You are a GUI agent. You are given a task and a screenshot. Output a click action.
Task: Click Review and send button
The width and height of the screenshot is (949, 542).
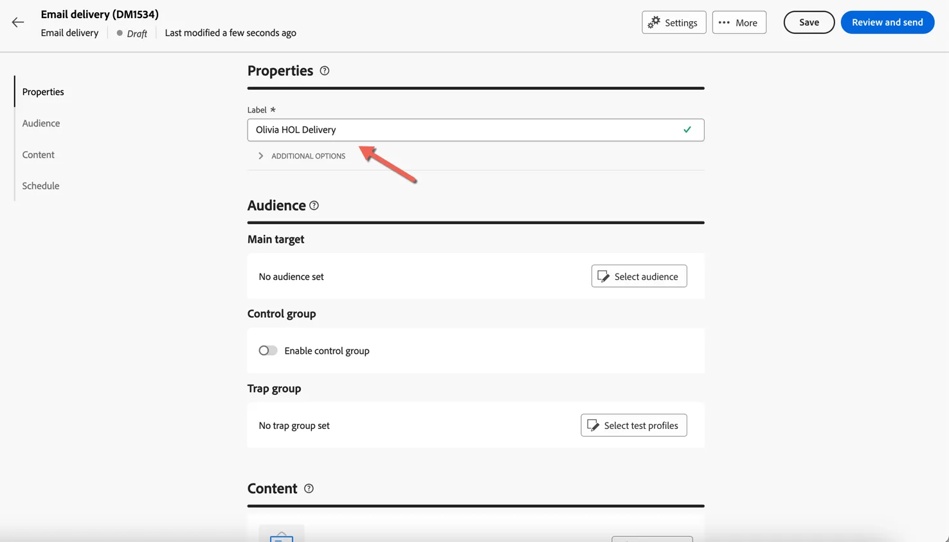(887, 22)
